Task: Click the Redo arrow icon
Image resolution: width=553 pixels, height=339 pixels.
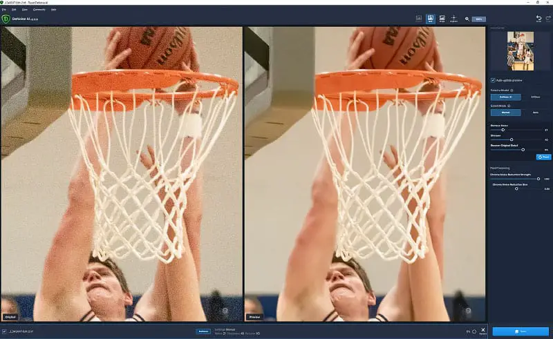Action: pyautogui.click(x=548, y=19)
